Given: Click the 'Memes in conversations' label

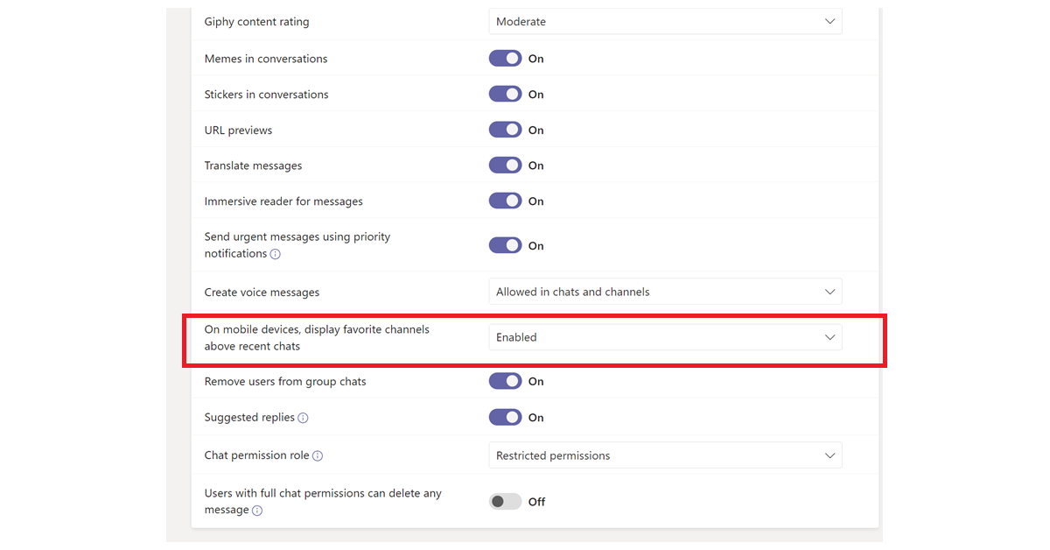Looking at the screenshot, I should pos(266,59).
